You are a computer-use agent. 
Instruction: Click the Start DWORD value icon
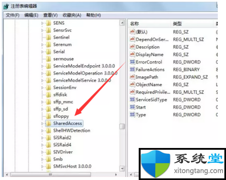(132, 107)
